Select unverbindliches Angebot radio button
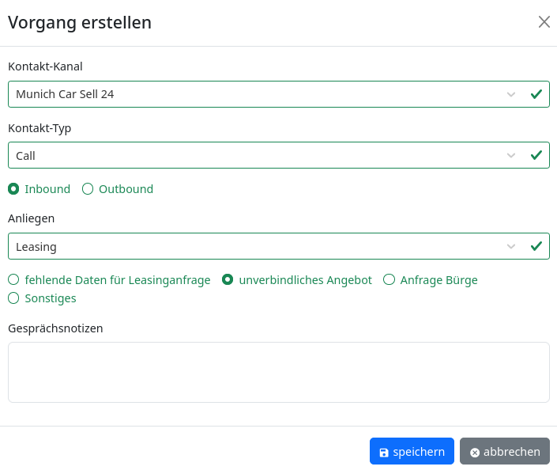Viewport: 557px width, 474px height. coord(228,280)
